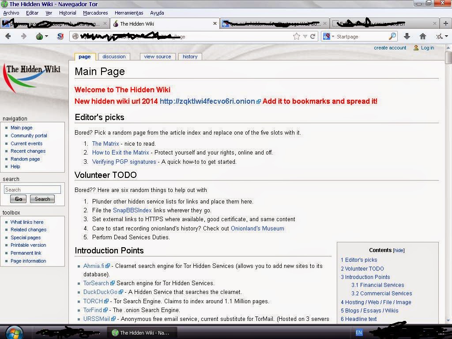The image size is (452, 339).
Task: Click the wiki Search input field
Action: click(x=32, y=190)
